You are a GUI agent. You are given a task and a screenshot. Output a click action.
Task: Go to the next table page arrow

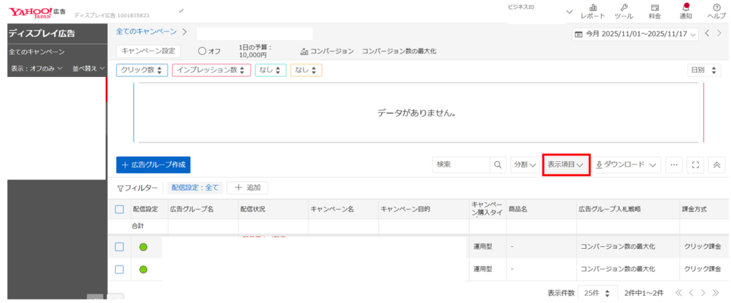pos(703,293)
